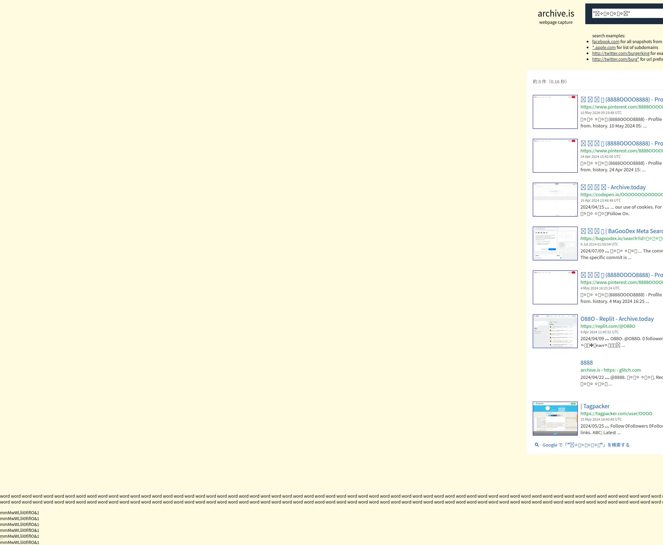
Task: Click the archive.is glitch.com breadcrumb URL
Action: coord(611,370)
